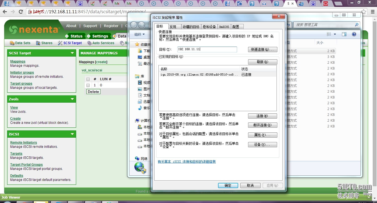377x203 pixels.
Task: Switch to the browser tab with headphones icon
Action: (x=264, y=4)
